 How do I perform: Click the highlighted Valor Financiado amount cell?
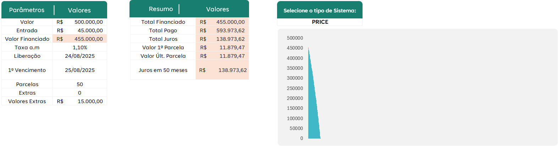point(88,39)
